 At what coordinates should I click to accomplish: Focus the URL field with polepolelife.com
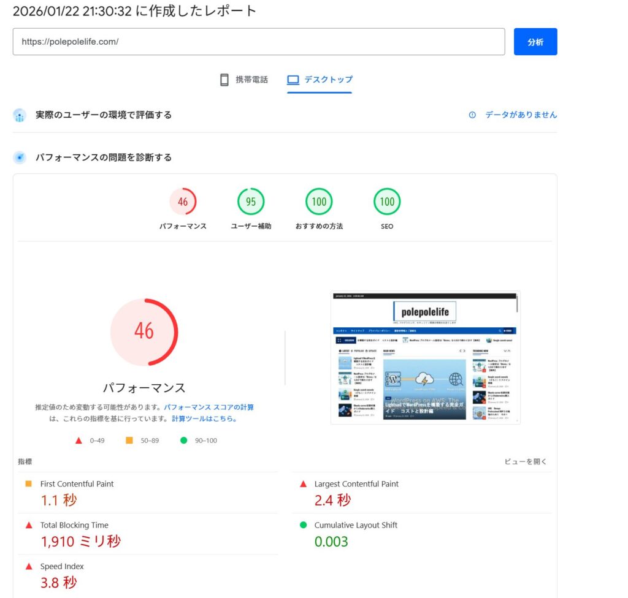[x=259, y=42]
